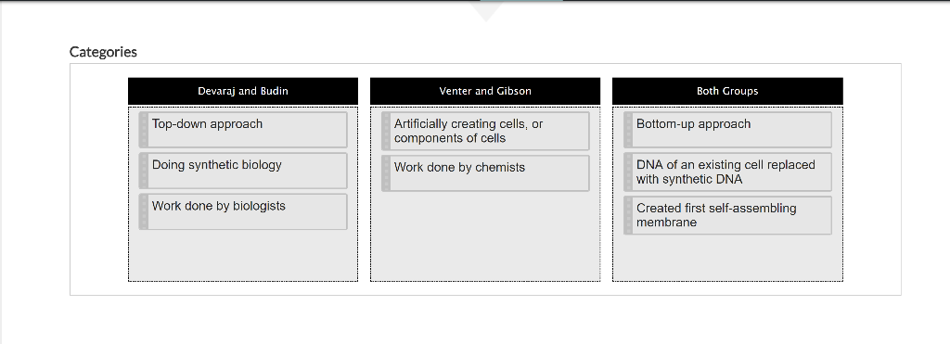This screenshot has height=344, width=950.
Task: Click the grip on DNA of an existing cell card
Action: tap(628, 172)
